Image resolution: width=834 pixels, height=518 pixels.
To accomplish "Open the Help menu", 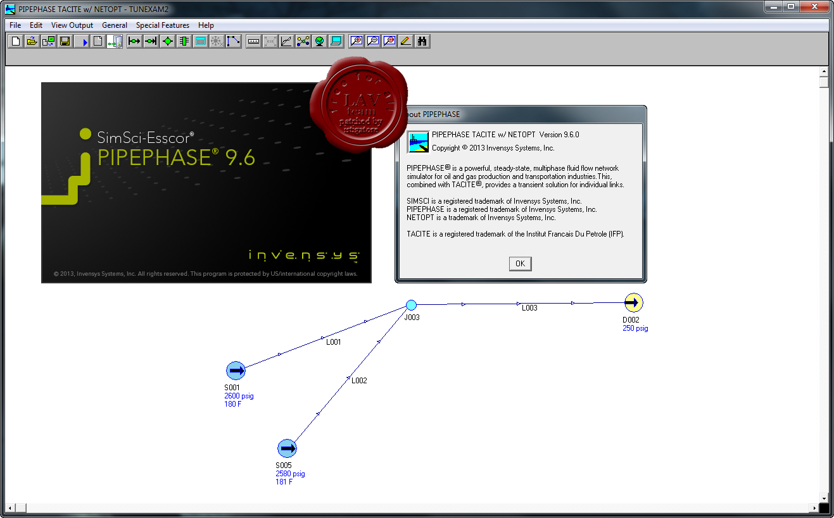I will (x=206, y=25).
